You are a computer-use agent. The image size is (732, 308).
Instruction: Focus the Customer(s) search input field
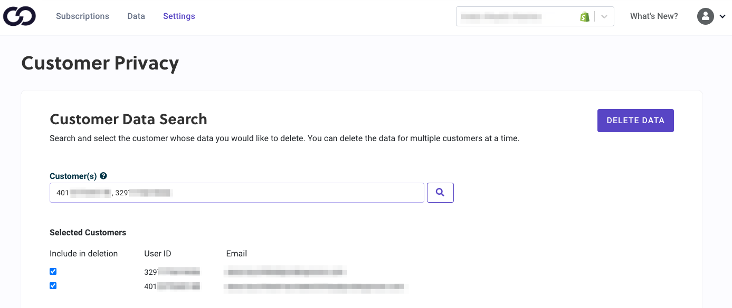pos(237,193)
